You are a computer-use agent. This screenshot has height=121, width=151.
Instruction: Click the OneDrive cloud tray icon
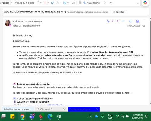[x=96, y=116]
